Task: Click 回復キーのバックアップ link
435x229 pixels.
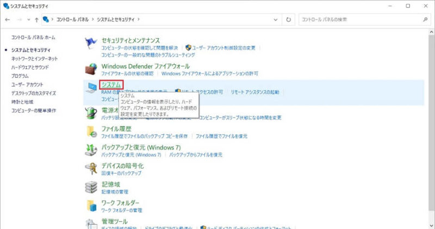Action: click(121, 173)
